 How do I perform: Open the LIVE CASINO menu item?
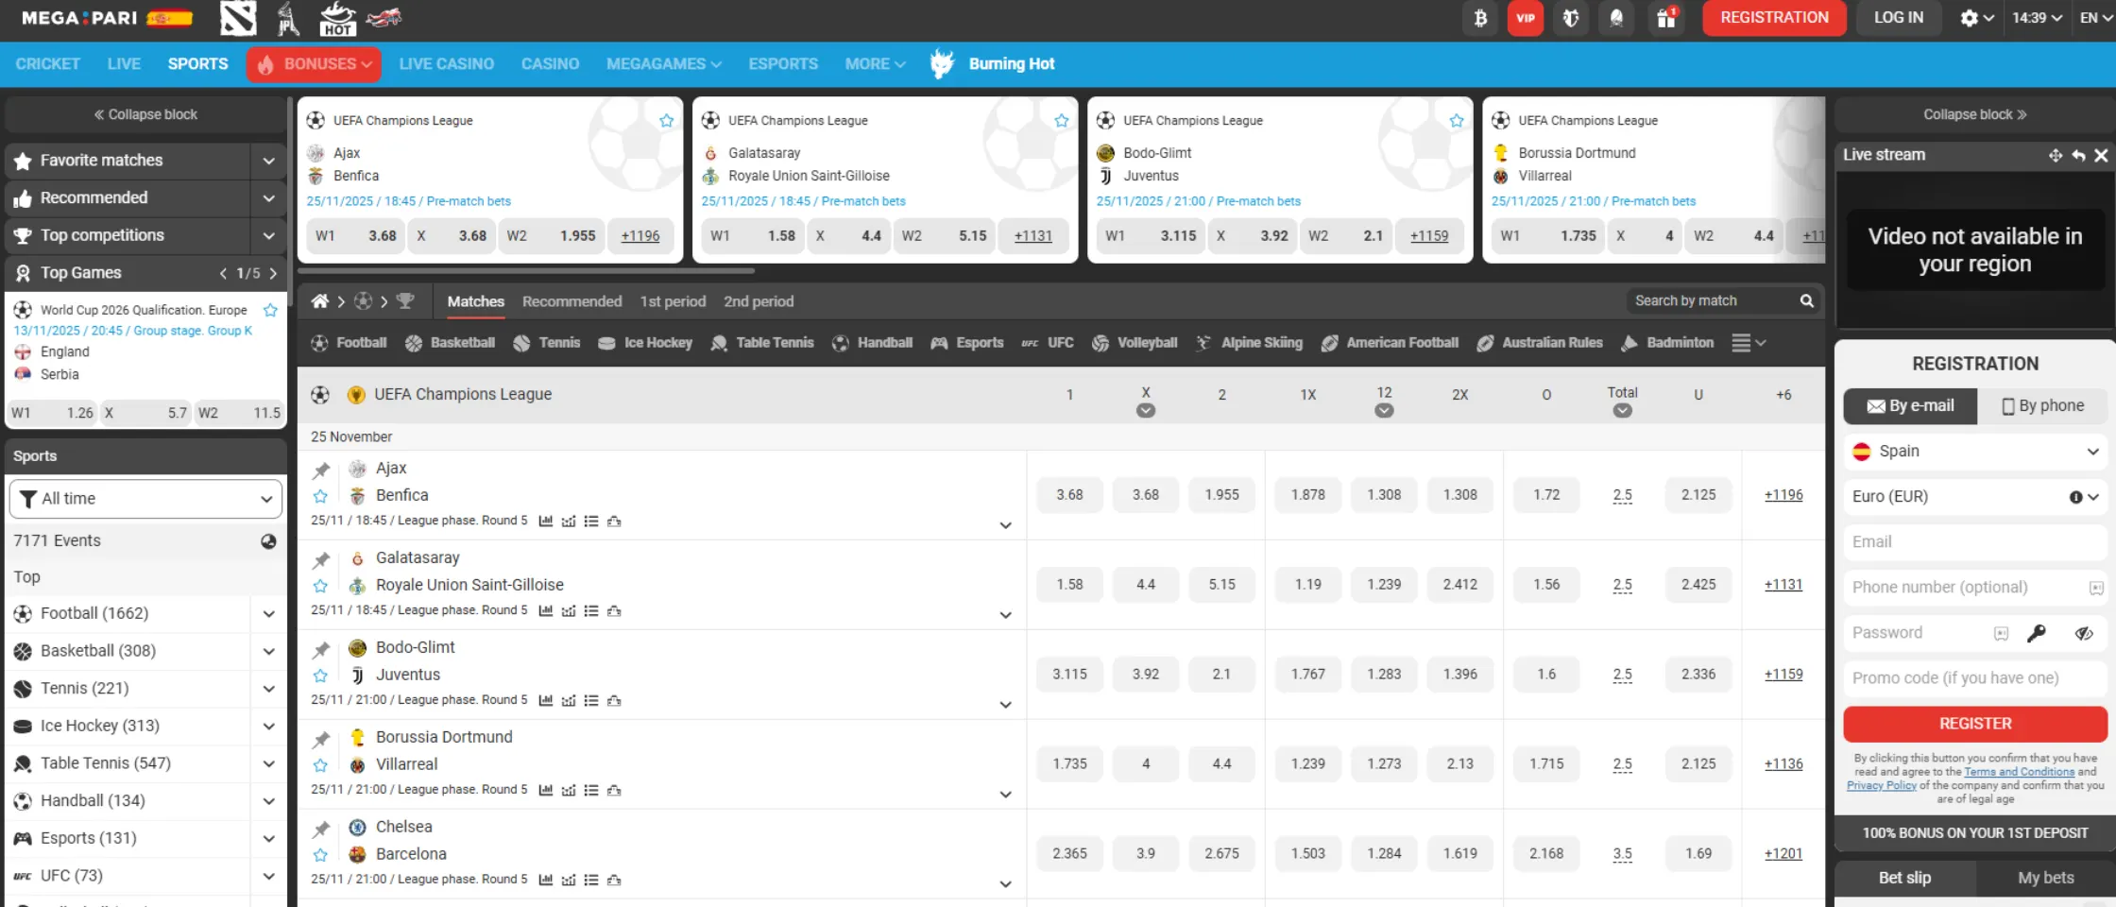[447, 63]
